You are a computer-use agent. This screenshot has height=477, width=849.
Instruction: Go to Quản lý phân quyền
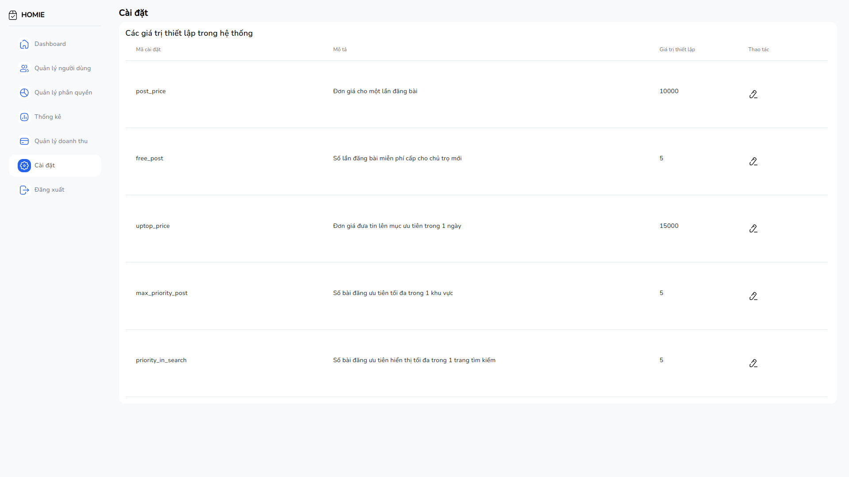coord(63,92)
